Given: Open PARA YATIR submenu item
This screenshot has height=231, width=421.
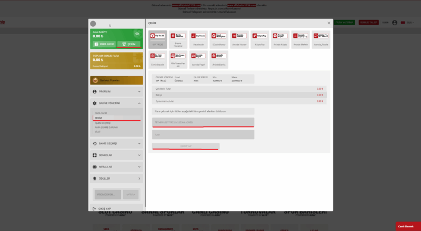Looking at the screenshot, I should tap(101, 113).
